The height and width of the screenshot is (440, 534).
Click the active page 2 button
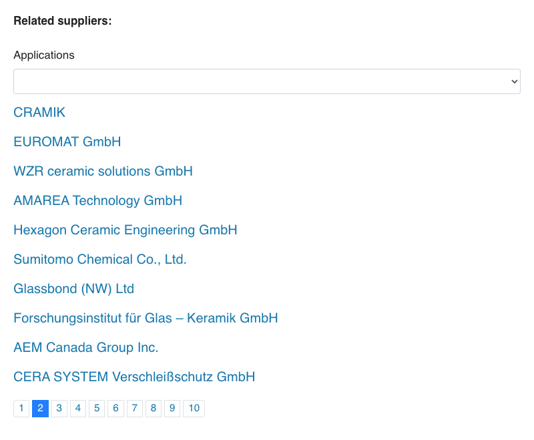(40, 409)
